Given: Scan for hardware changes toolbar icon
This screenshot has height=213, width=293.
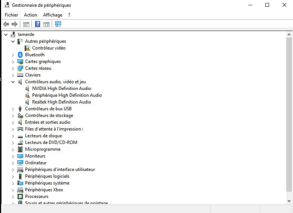Looking at the screenshot, I should pos(58,24).
